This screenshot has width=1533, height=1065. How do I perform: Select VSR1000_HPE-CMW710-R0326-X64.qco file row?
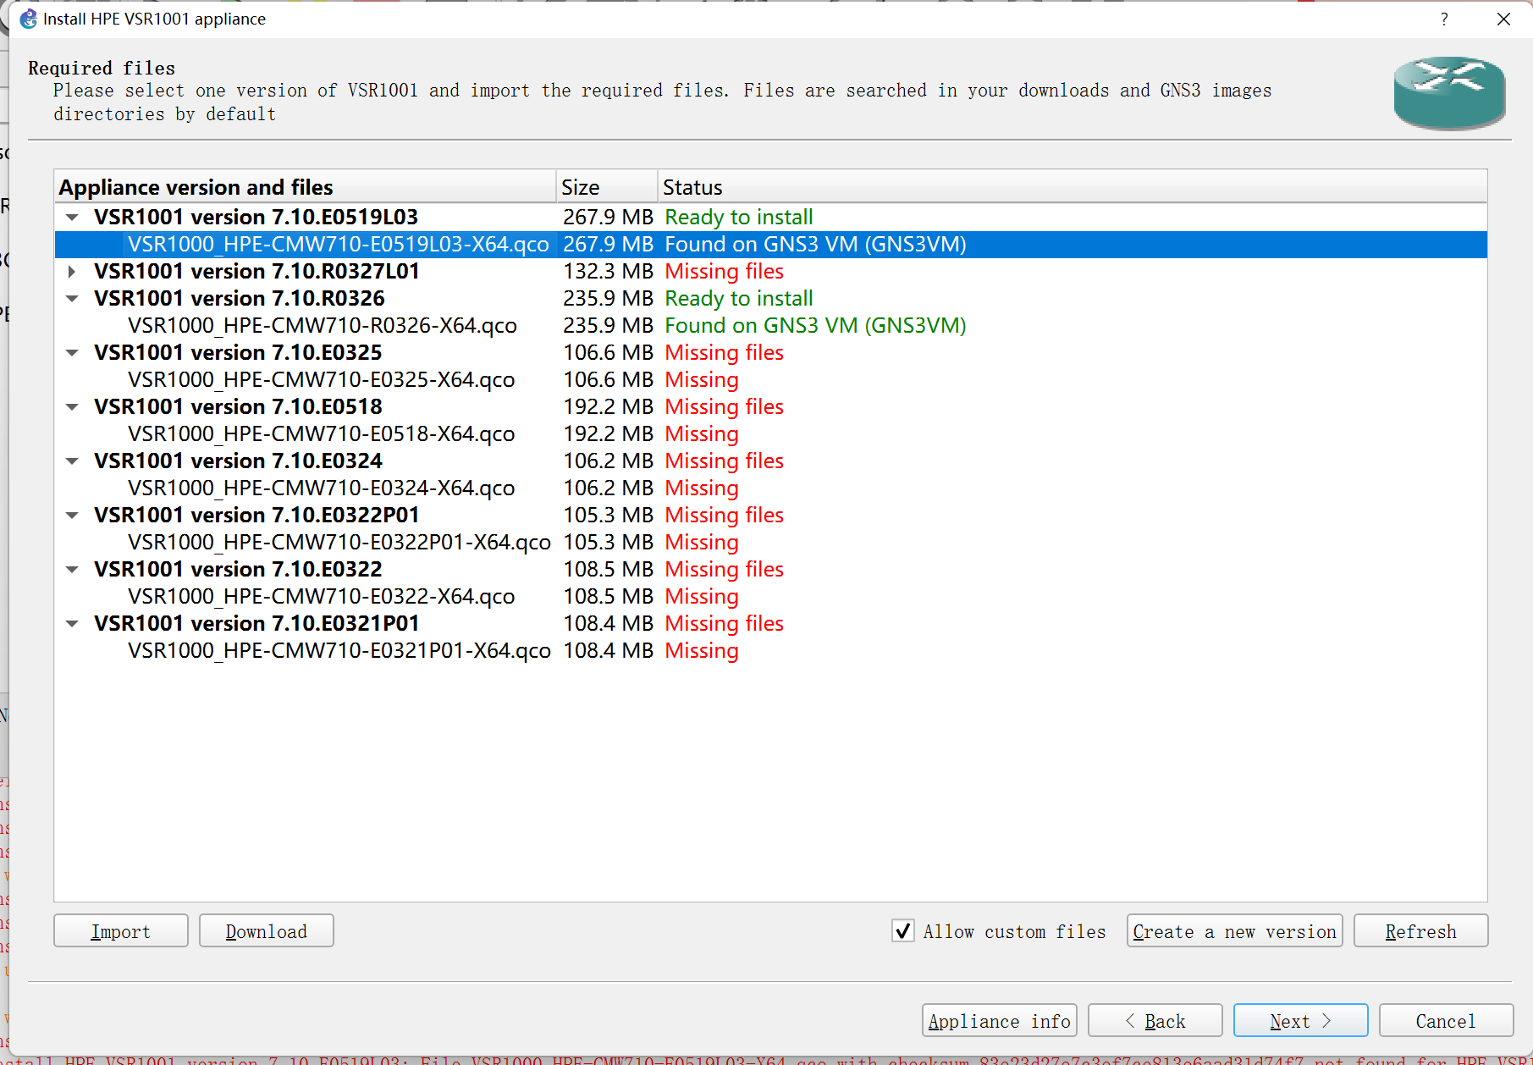pyautogui.click(x=770, y=326)
